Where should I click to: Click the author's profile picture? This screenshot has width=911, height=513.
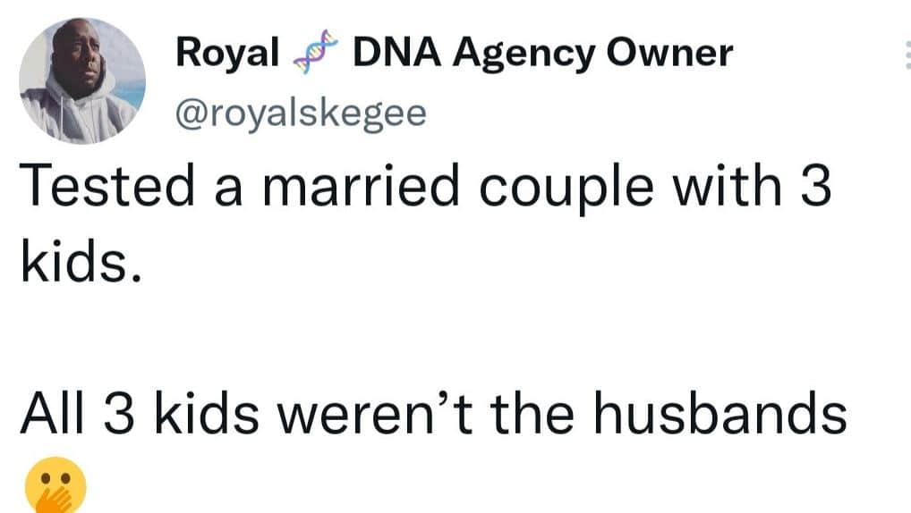click(81, 80)
